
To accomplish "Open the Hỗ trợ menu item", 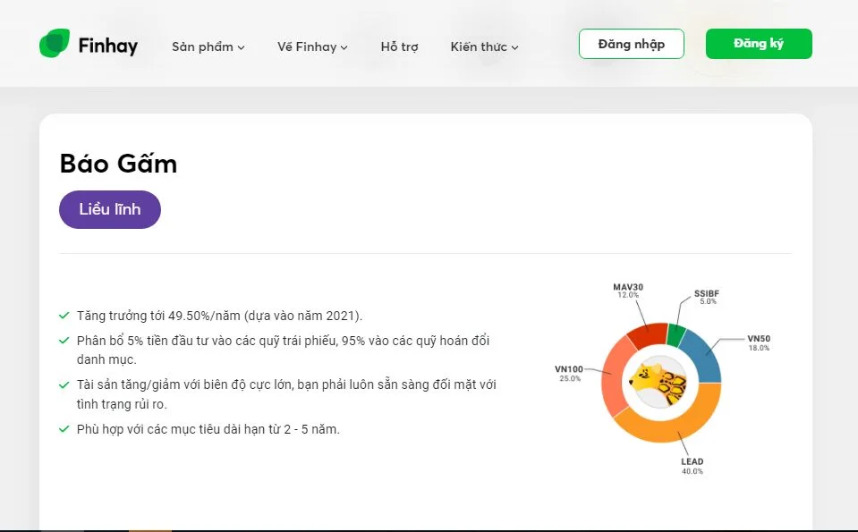I will 399,47.
